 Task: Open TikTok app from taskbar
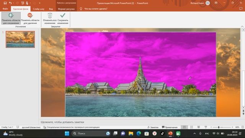point(162,133)
